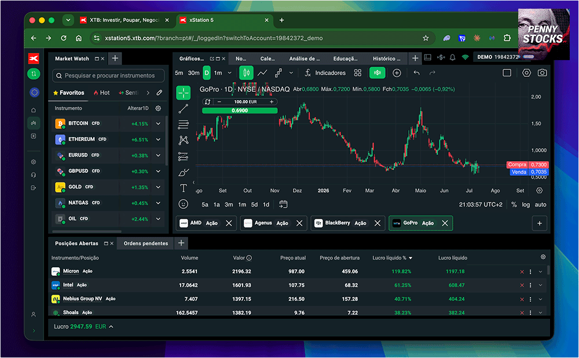Select the pattern shapes drawing tool
The width and height of the screenshot is (579, 358).
click(x=183, y=140)
